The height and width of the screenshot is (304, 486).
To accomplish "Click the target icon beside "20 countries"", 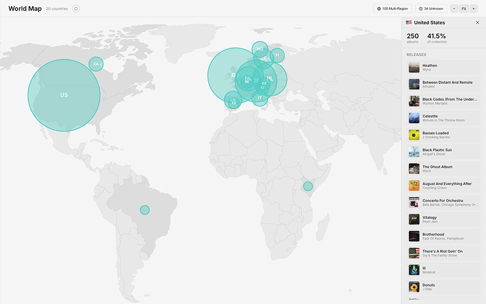I will [x=75, y=8].
